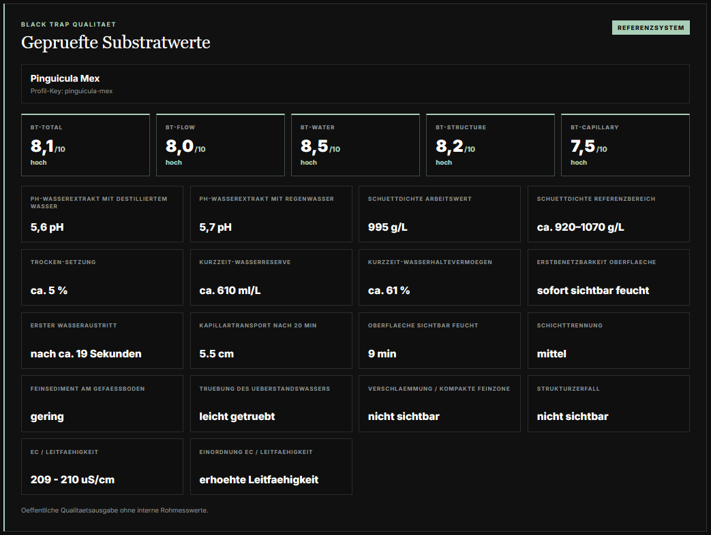Select the BT-WATER score 8,5

[x=314, y=146]
